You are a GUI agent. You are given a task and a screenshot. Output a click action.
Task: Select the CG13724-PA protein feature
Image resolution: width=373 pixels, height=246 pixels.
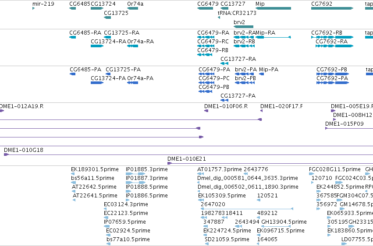click(x=97, y=83)
